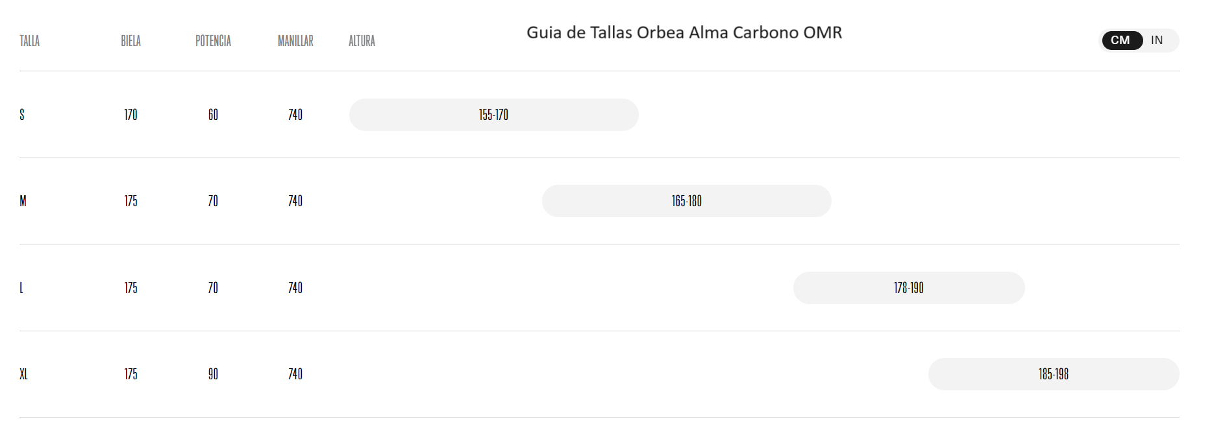The width and height of the screenshot is (1212, 437).
Task: Select size XL row label
Action: [24, 374]
